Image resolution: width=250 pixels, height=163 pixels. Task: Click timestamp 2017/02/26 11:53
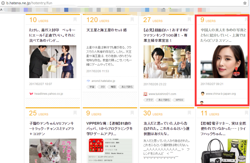pos(98,71)
